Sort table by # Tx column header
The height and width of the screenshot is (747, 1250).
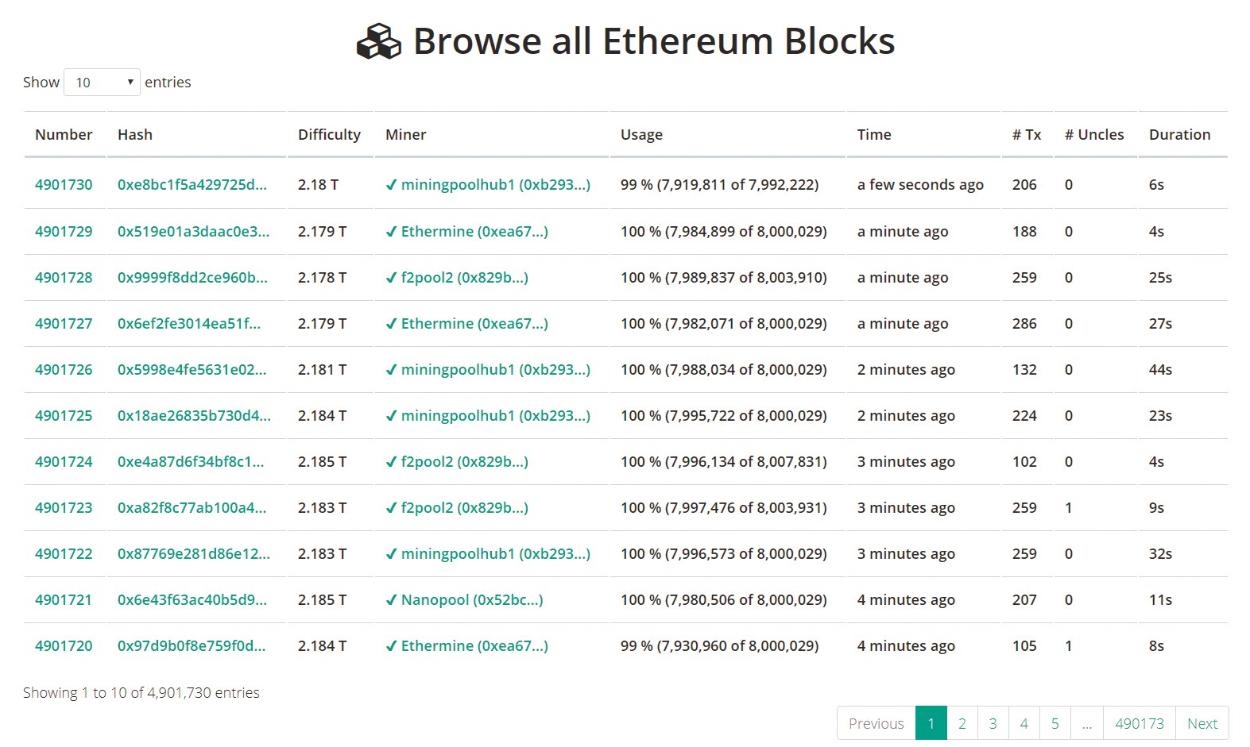(1027, 135)
